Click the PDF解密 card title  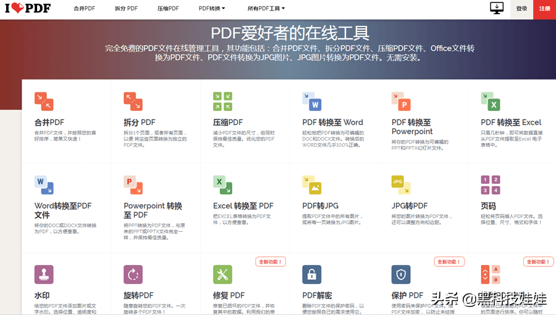[x=317, y=295]
